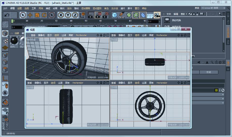Toggle the Z axis lock

(75, 15)
